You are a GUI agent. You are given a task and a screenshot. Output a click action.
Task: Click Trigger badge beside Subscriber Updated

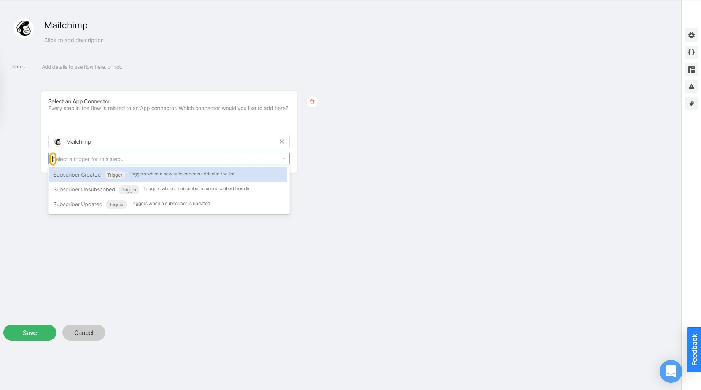click(116, 205)
